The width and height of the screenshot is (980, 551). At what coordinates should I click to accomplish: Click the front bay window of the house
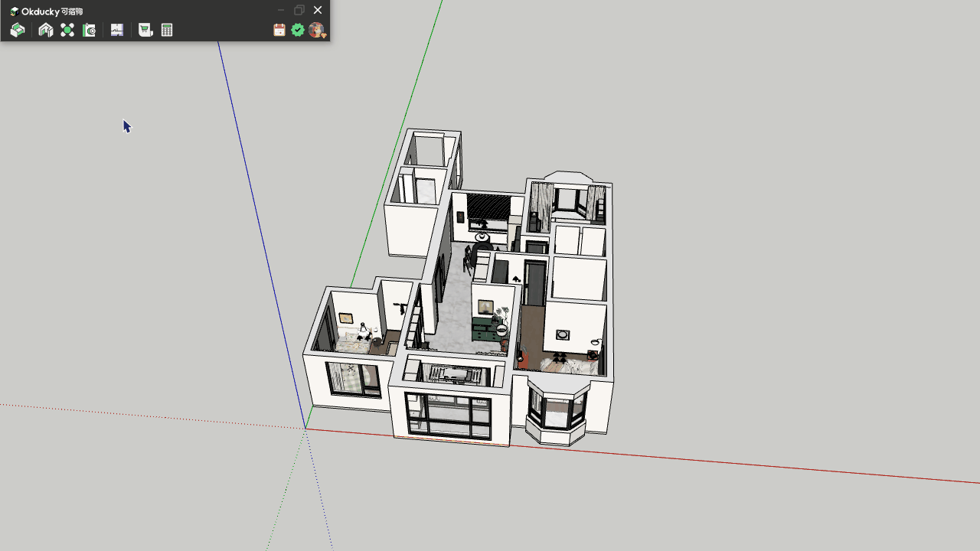(x=557, y=412)
